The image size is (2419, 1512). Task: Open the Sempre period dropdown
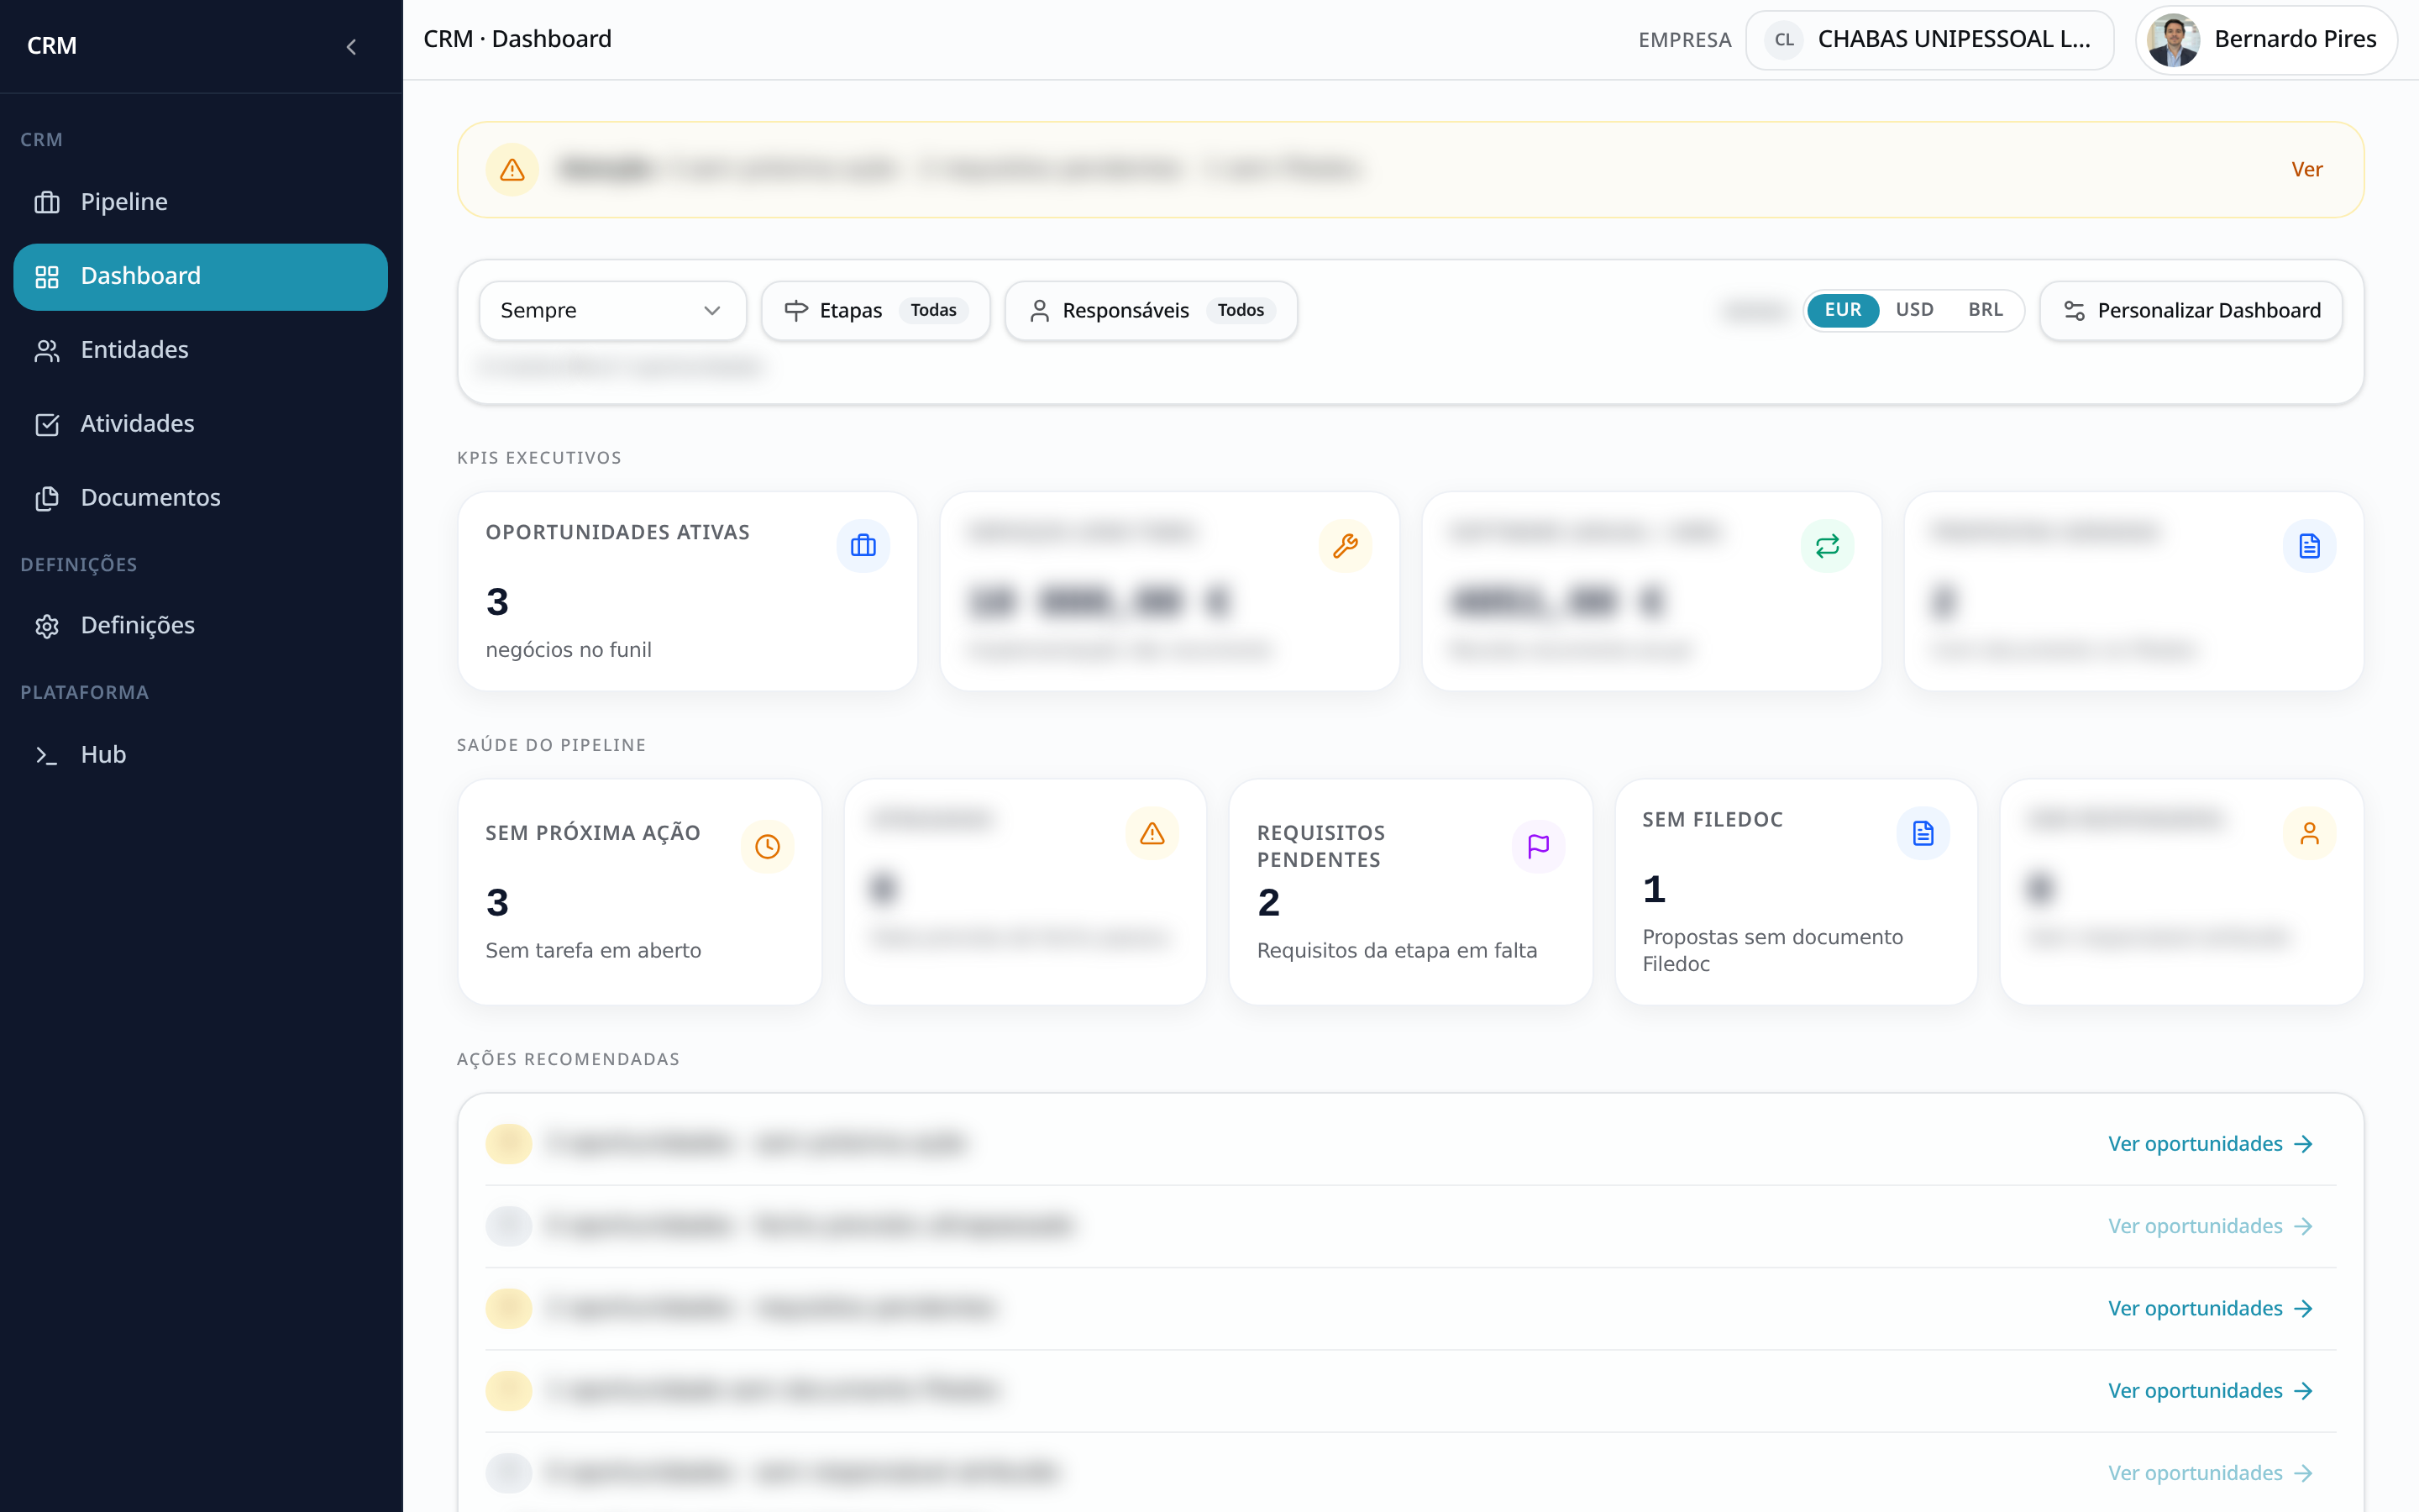[x=611, y=310]
